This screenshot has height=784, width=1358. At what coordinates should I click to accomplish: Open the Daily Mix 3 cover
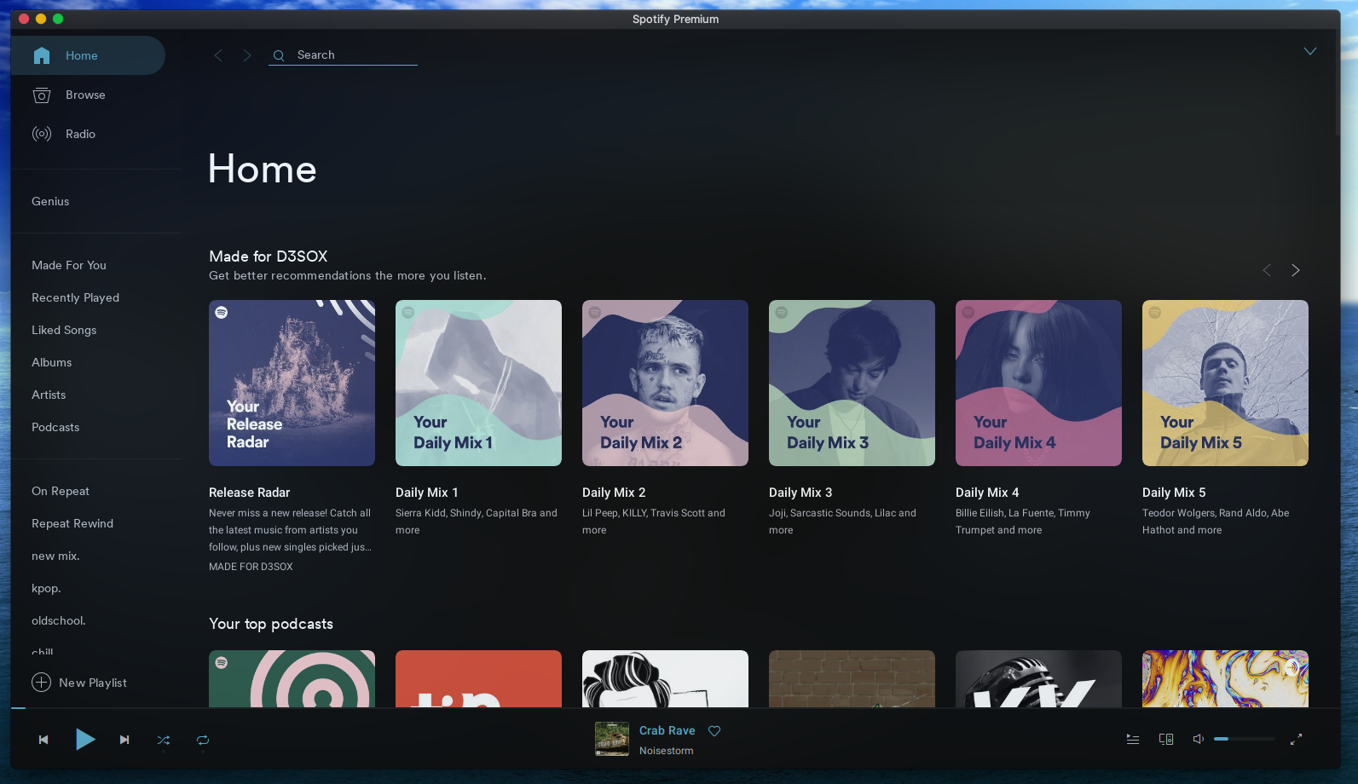[x=852, y=383]
